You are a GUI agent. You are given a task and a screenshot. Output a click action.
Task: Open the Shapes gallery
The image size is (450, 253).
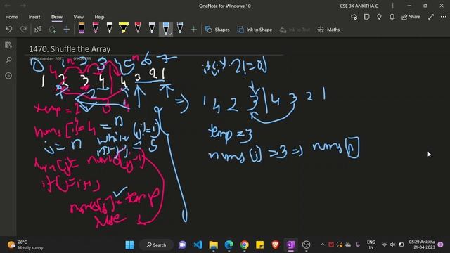click(x=217, y=30)
